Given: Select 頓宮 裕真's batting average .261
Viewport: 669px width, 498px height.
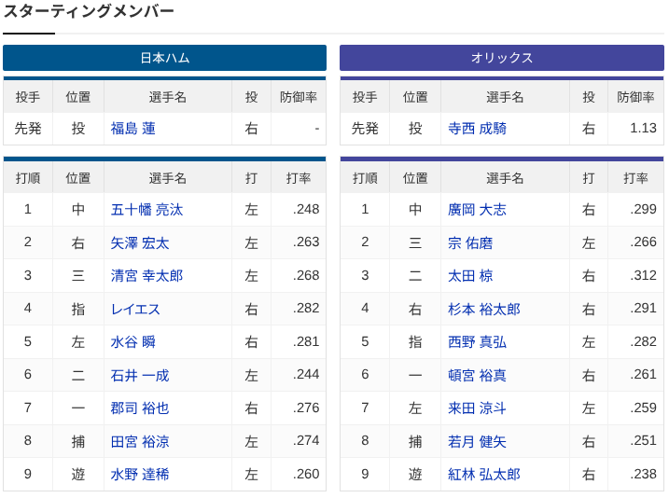Looking at the screenshot, I should 643,374.
